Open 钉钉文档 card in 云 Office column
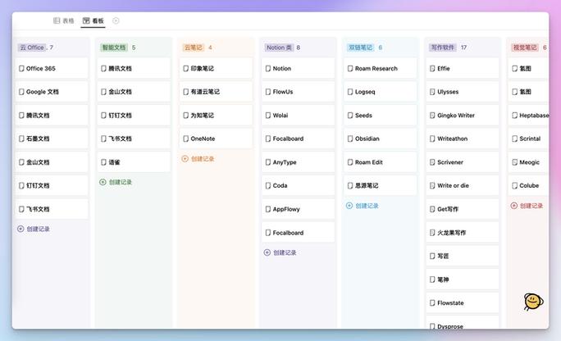Image resolution: width=561 pixels, height=341 pixels. coord(52,186)
